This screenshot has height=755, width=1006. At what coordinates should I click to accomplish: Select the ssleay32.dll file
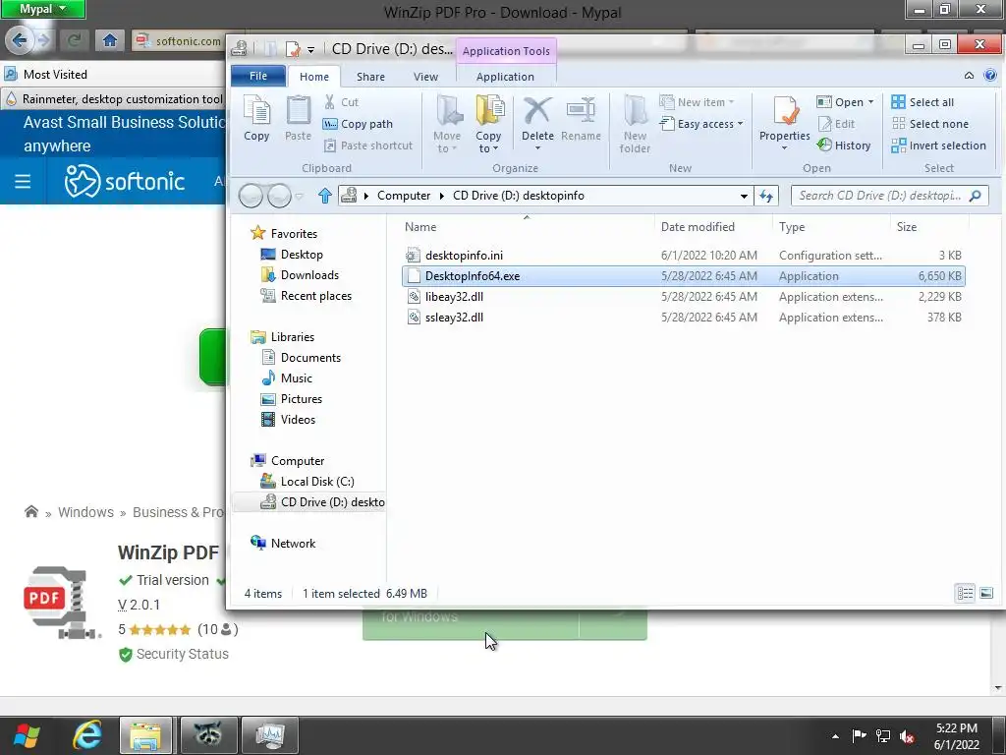coord(684,318)
